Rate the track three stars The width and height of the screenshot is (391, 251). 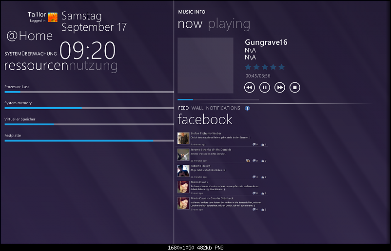coord(265,67)
